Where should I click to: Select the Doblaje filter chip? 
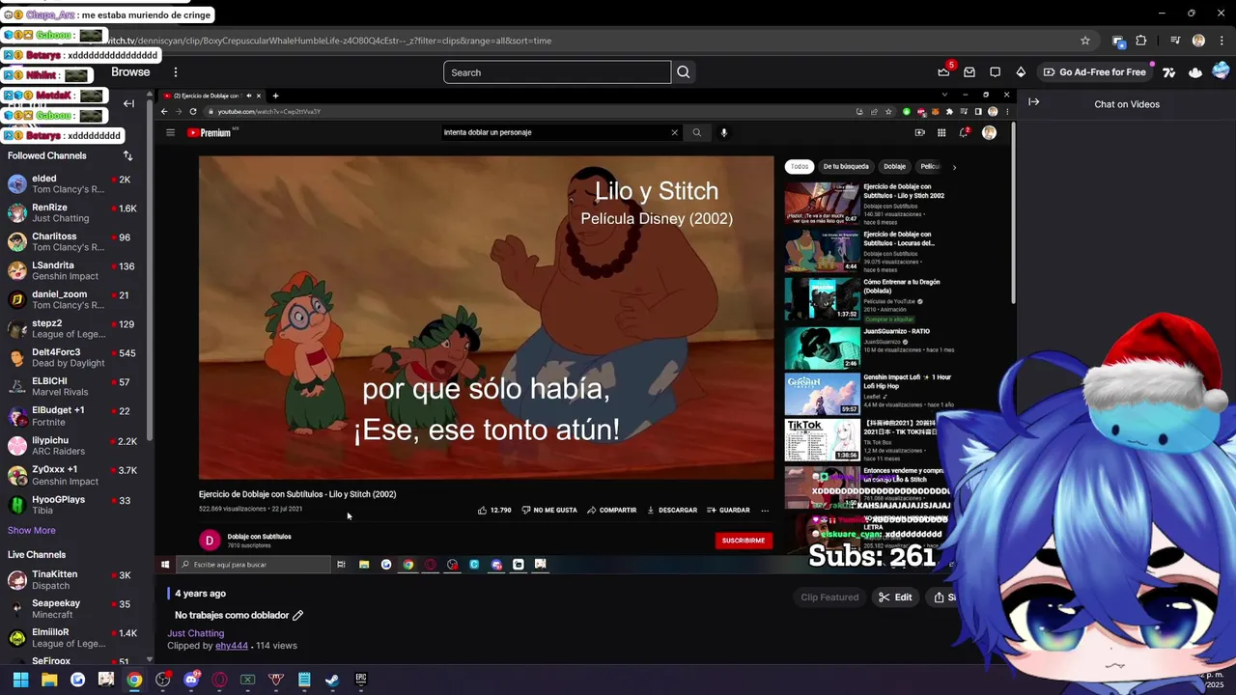894,166
